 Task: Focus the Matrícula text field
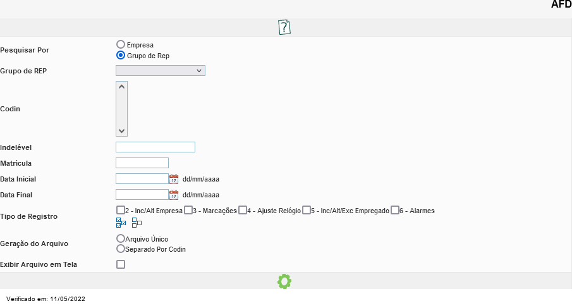pos(142,163)
